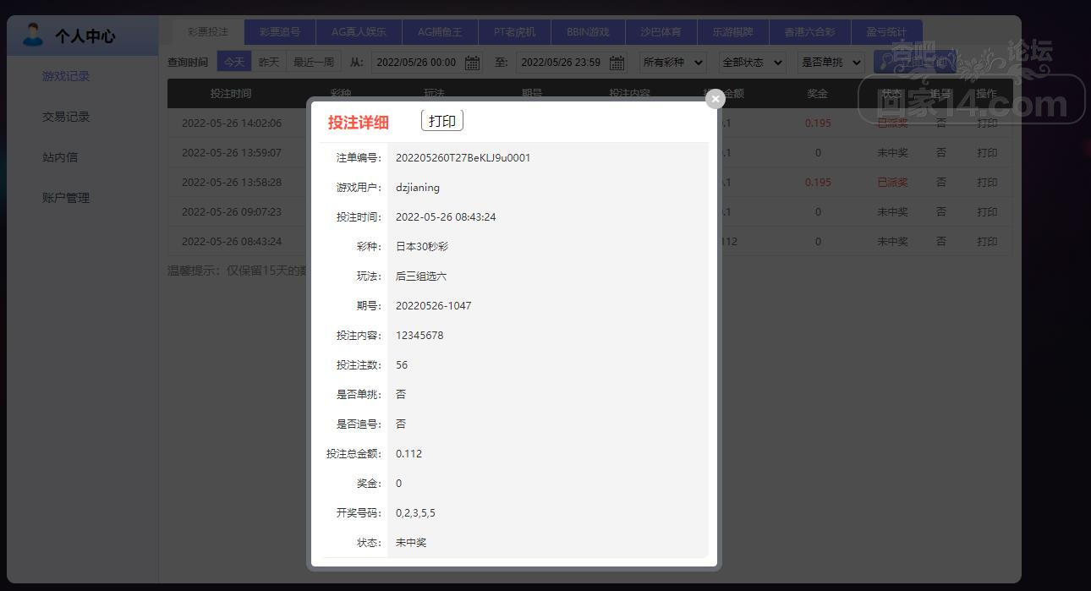Open the 香港六合彩 tab
Screen dimensions: 1091x591
point(809,32)
